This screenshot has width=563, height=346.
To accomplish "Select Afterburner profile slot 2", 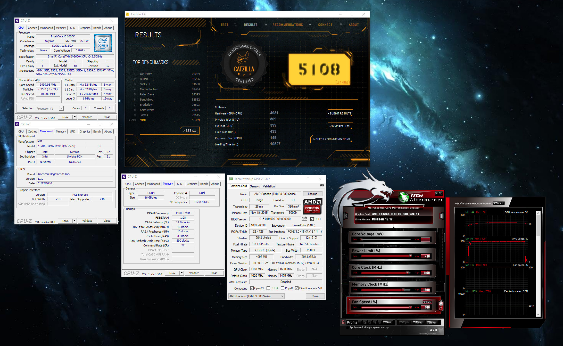I will click(x=365, y=322).
